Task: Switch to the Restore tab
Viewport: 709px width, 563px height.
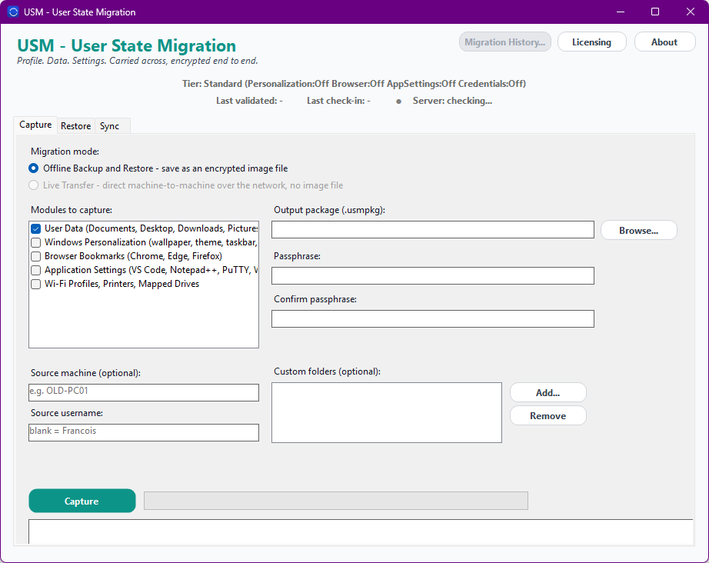Action: [x=75, y=126]
